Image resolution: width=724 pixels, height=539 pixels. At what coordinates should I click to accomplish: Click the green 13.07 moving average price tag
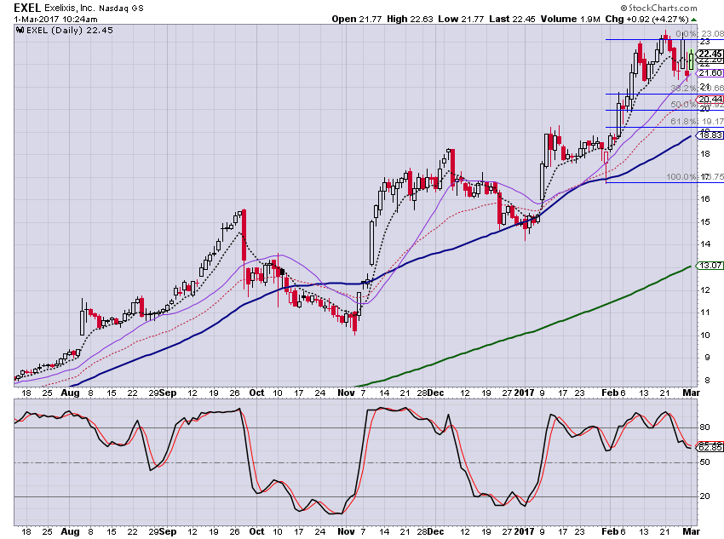pyautogui.click(x=710, y=266)
